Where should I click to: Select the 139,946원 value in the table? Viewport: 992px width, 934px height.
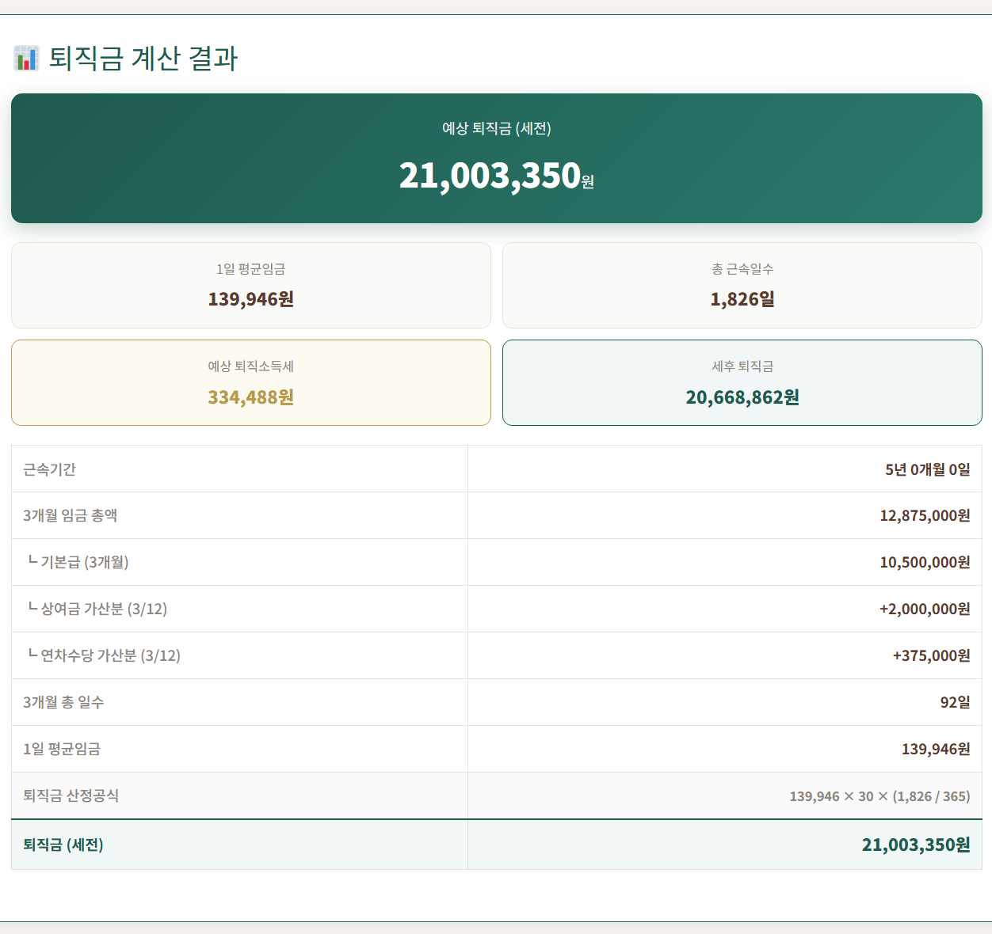937,749
